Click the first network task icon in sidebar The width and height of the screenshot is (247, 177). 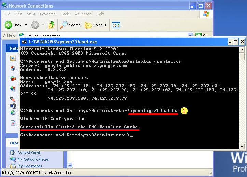click(13, 58)
